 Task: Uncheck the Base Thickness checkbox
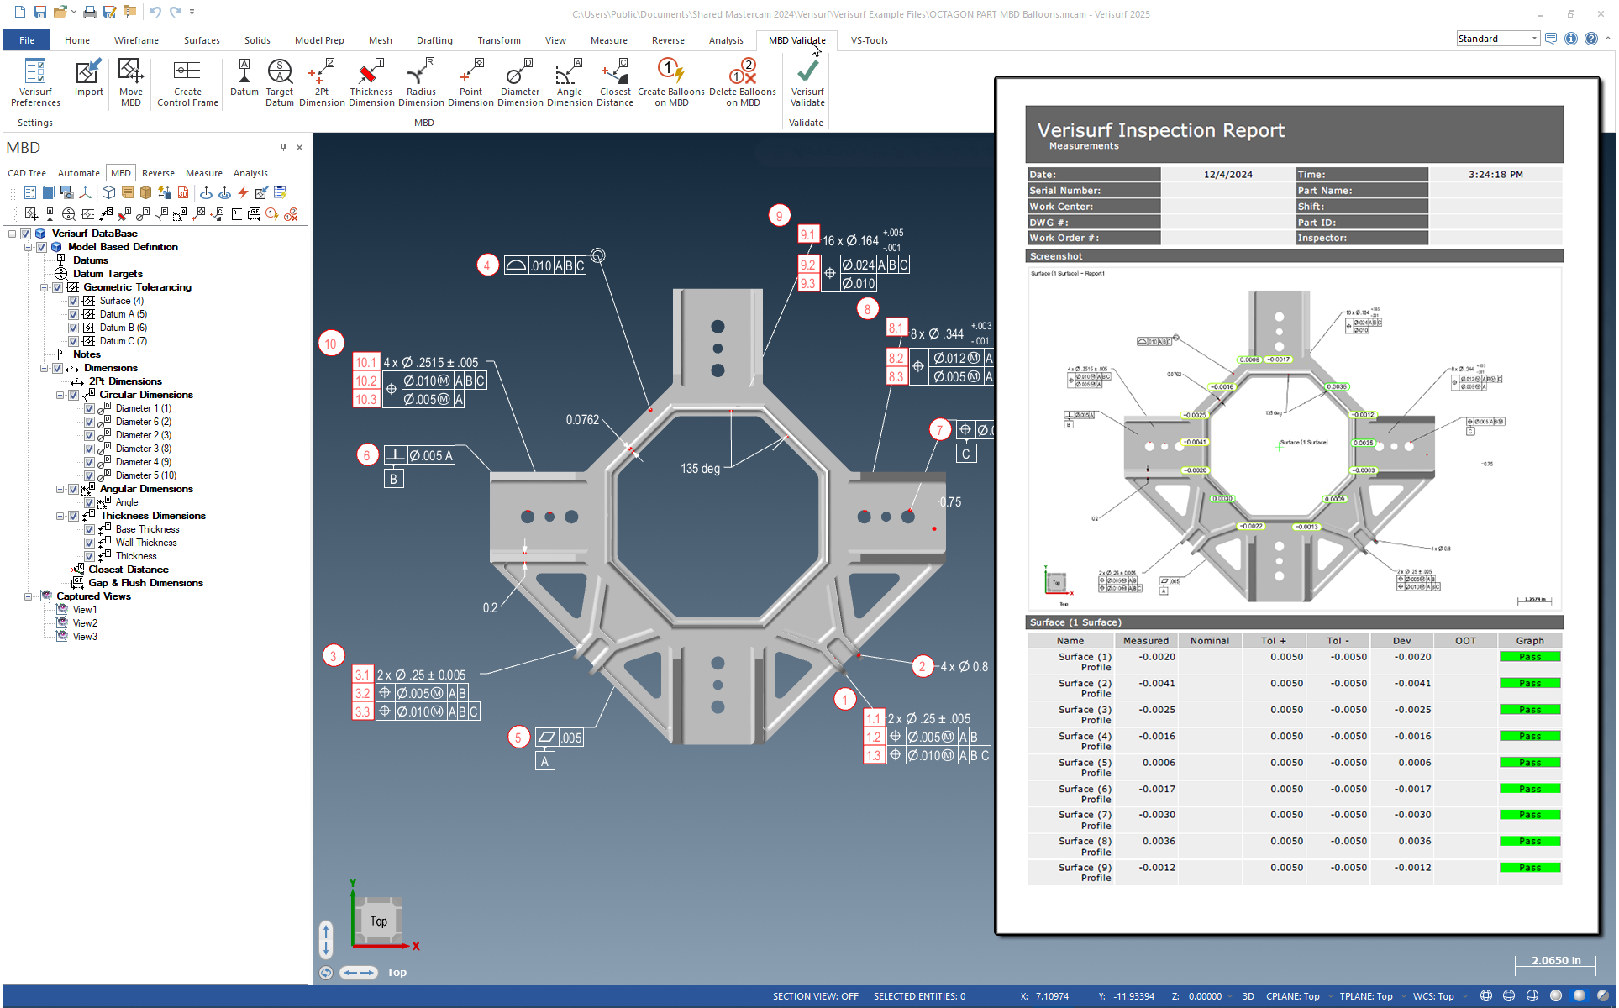click(x=90, y=529)
